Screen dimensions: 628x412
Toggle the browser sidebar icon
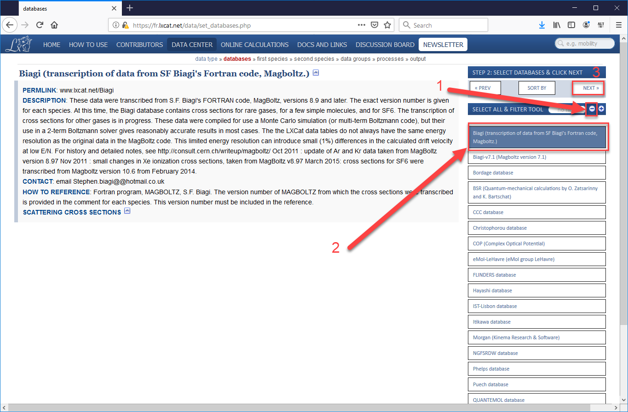point(571,25)
